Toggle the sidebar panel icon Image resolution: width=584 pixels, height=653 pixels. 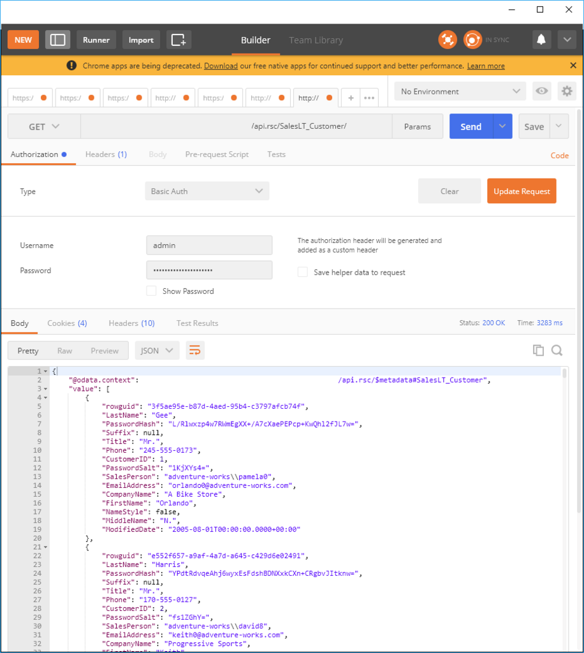point(57,40)
